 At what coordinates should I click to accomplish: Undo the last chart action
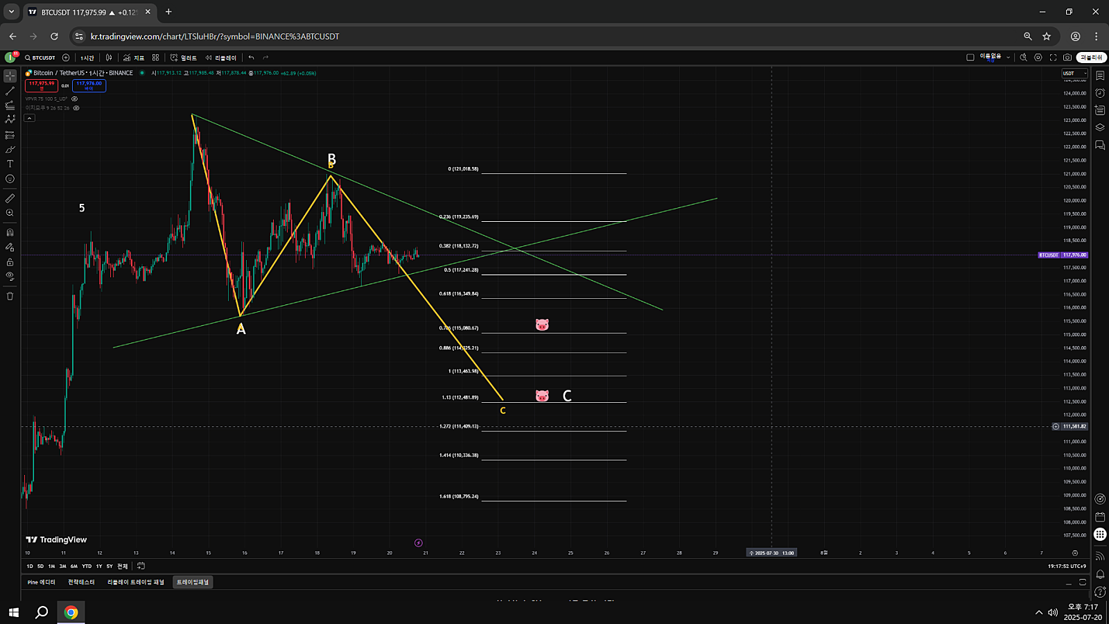click(x=251, y=58)
